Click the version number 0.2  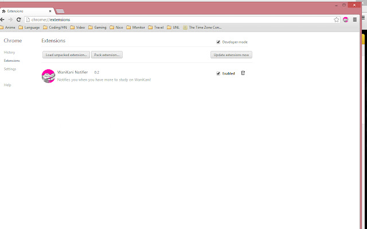point(97,73)
